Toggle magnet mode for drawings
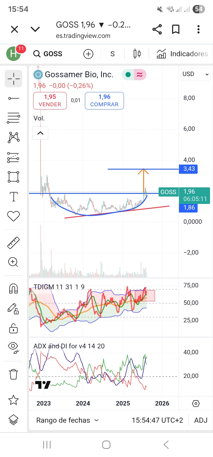Screen dimensions: 213x457 (13, 288)
